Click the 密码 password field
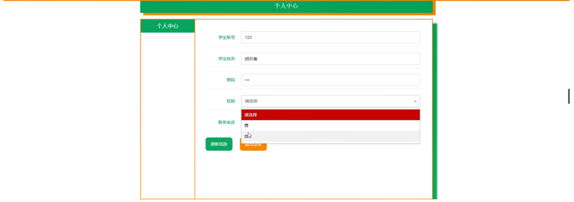Image resolution: width=574 pixels, height=202 pixels. [x=330, y=80]
